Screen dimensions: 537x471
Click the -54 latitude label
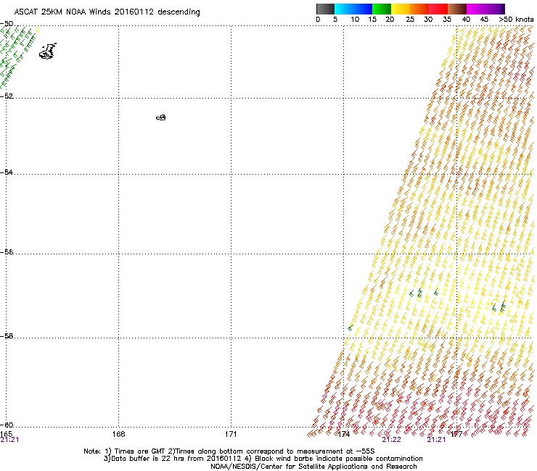point(7,172)
